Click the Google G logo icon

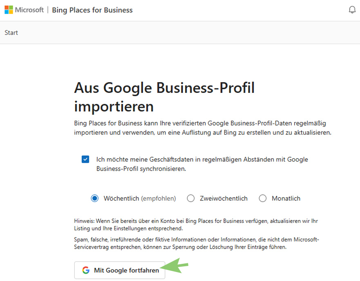click(x=85, y=270)
